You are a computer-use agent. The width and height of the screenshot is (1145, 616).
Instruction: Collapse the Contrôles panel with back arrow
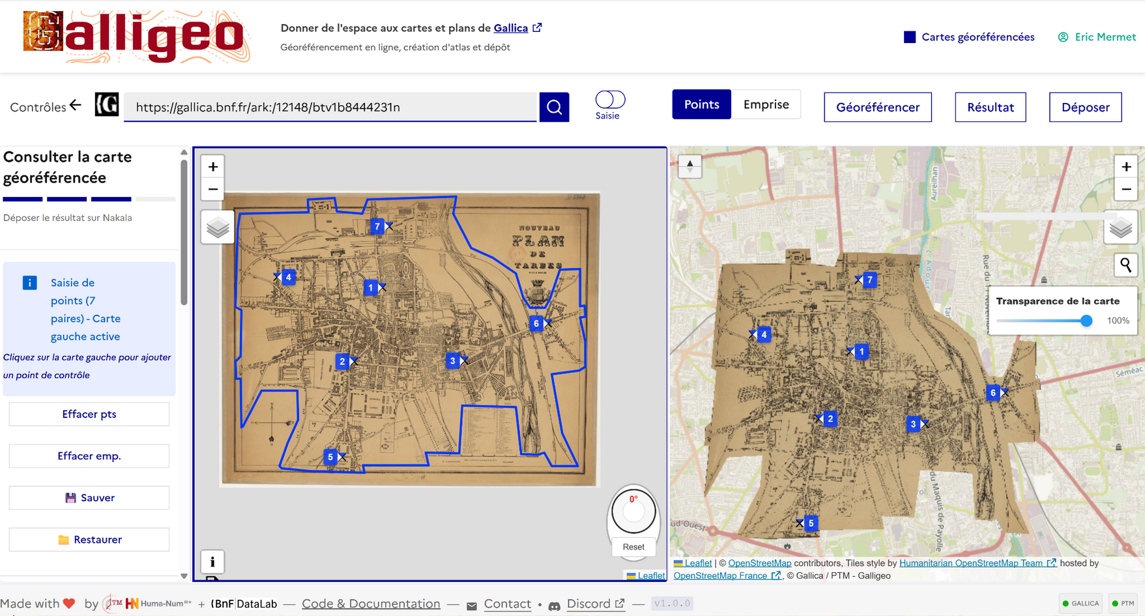[x=76, y=105]
